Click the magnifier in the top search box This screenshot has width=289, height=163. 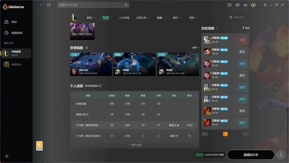126,5
